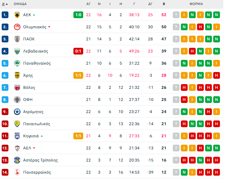This screenshot has width=225, height=179.
Task: Select the ΦΟΡΜΑ column header
Action: tap(196, 4)
